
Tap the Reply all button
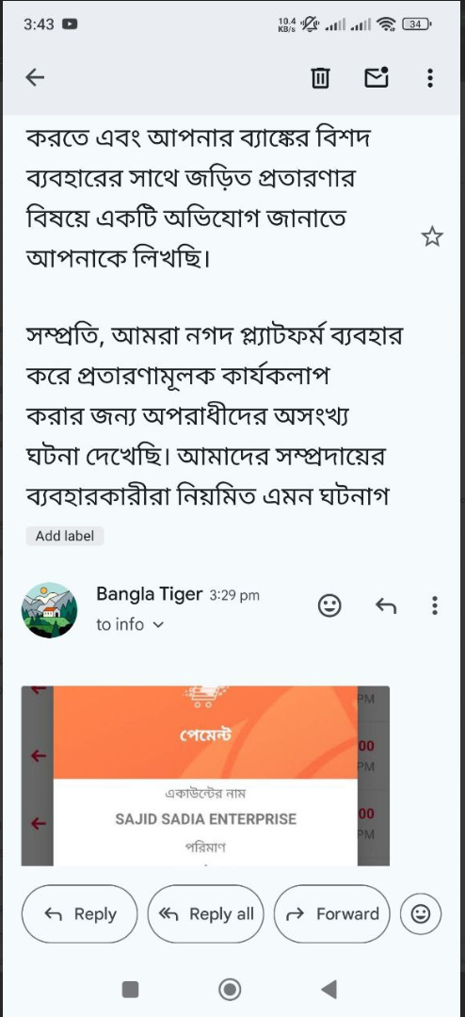tap(206, 913)
